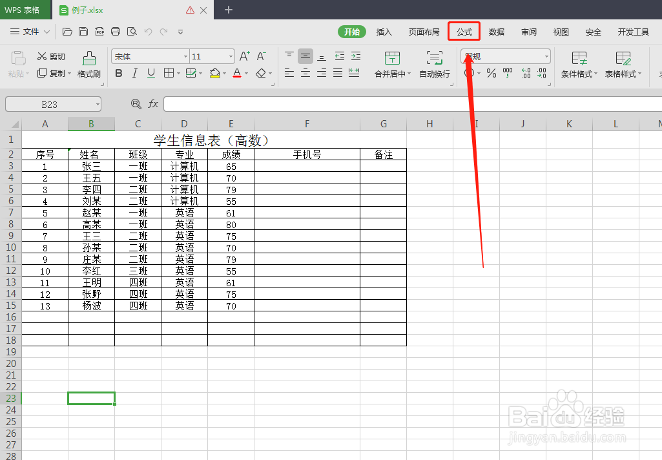Screen dimensions: 662x460
Task: Open the number format dropdown
Action: pos(546,56)
